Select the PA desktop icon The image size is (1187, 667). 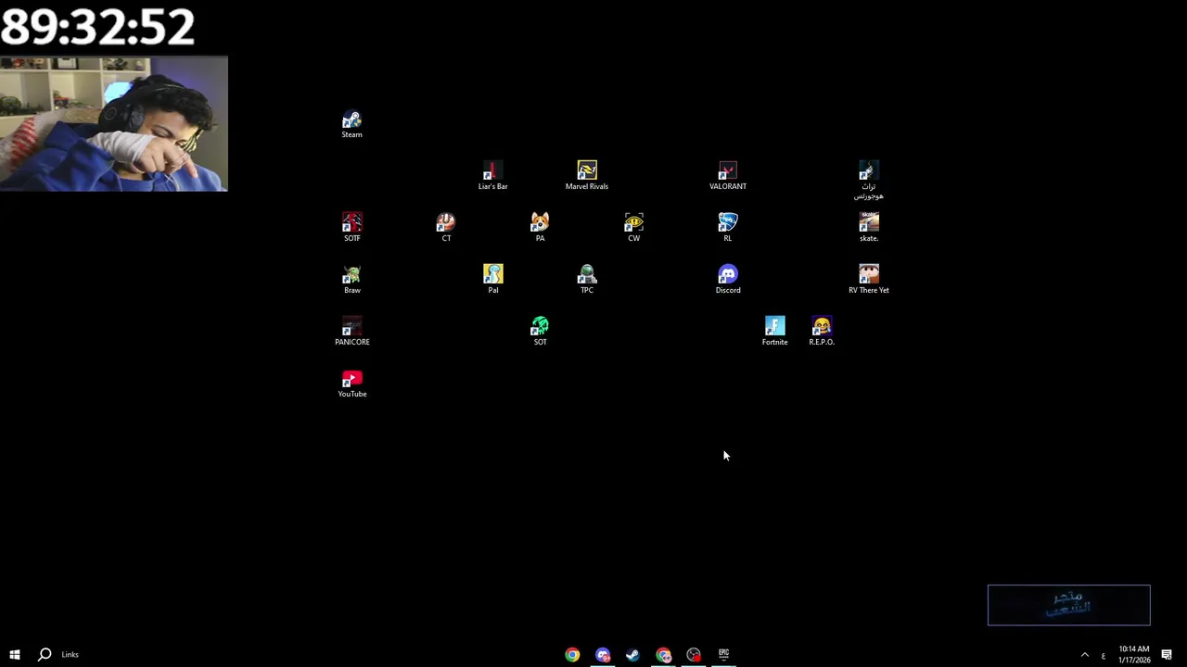point(540,228)
